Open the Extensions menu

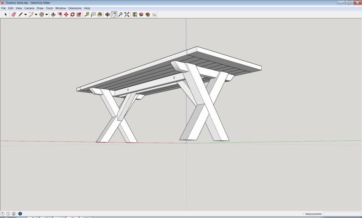pos(75,8)
